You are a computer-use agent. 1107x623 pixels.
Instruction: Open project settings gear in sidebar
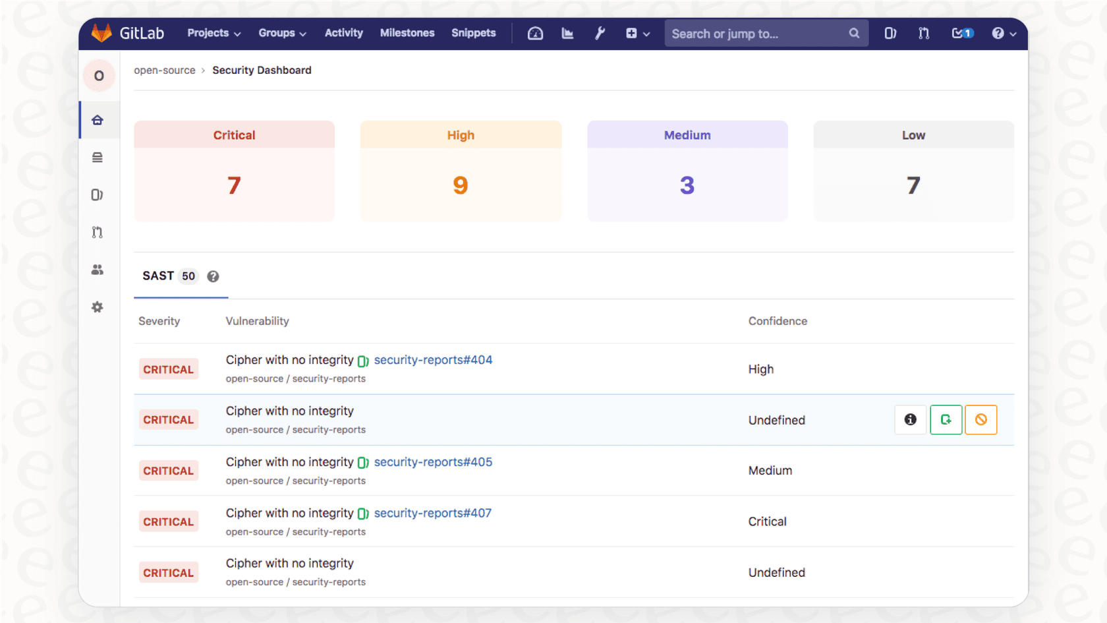coord(97,307)
